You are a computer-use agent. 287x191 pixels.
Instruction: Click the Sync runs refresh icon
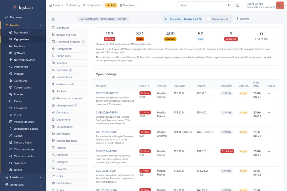click(11, 163)
